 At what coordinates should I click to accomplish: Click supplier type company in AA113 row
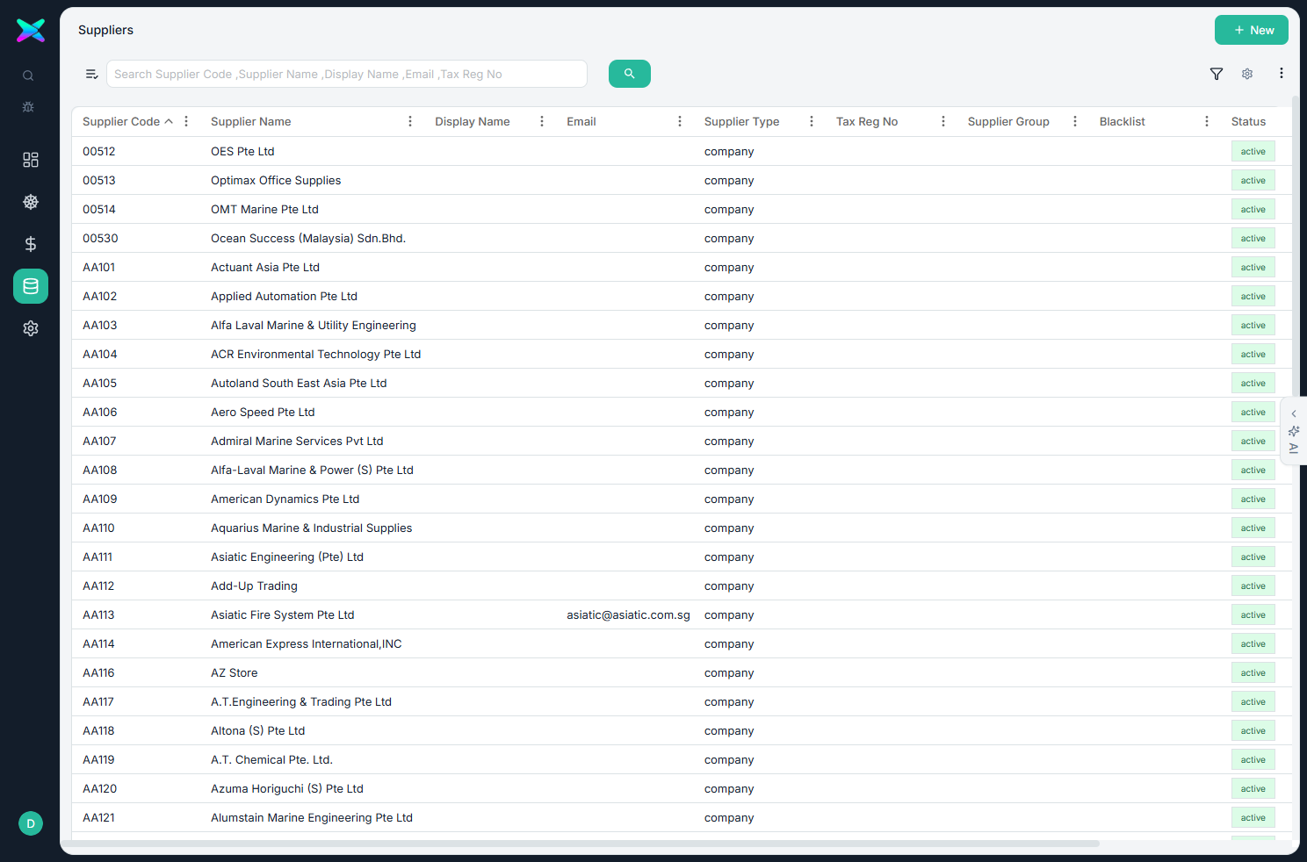(x=729, y=614)
